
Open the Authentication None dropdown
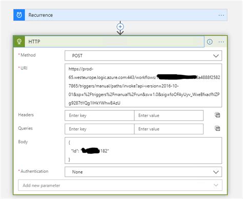coord(143,172)
